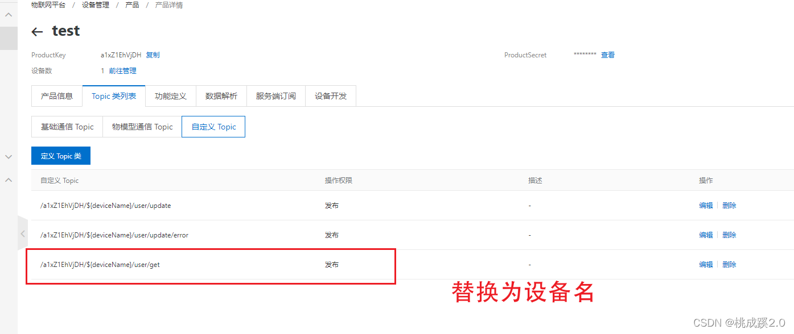The height and width of the screenshot is (334, 794).
Task: Click the masked ProductSecret value
Action: click(585, 55)
